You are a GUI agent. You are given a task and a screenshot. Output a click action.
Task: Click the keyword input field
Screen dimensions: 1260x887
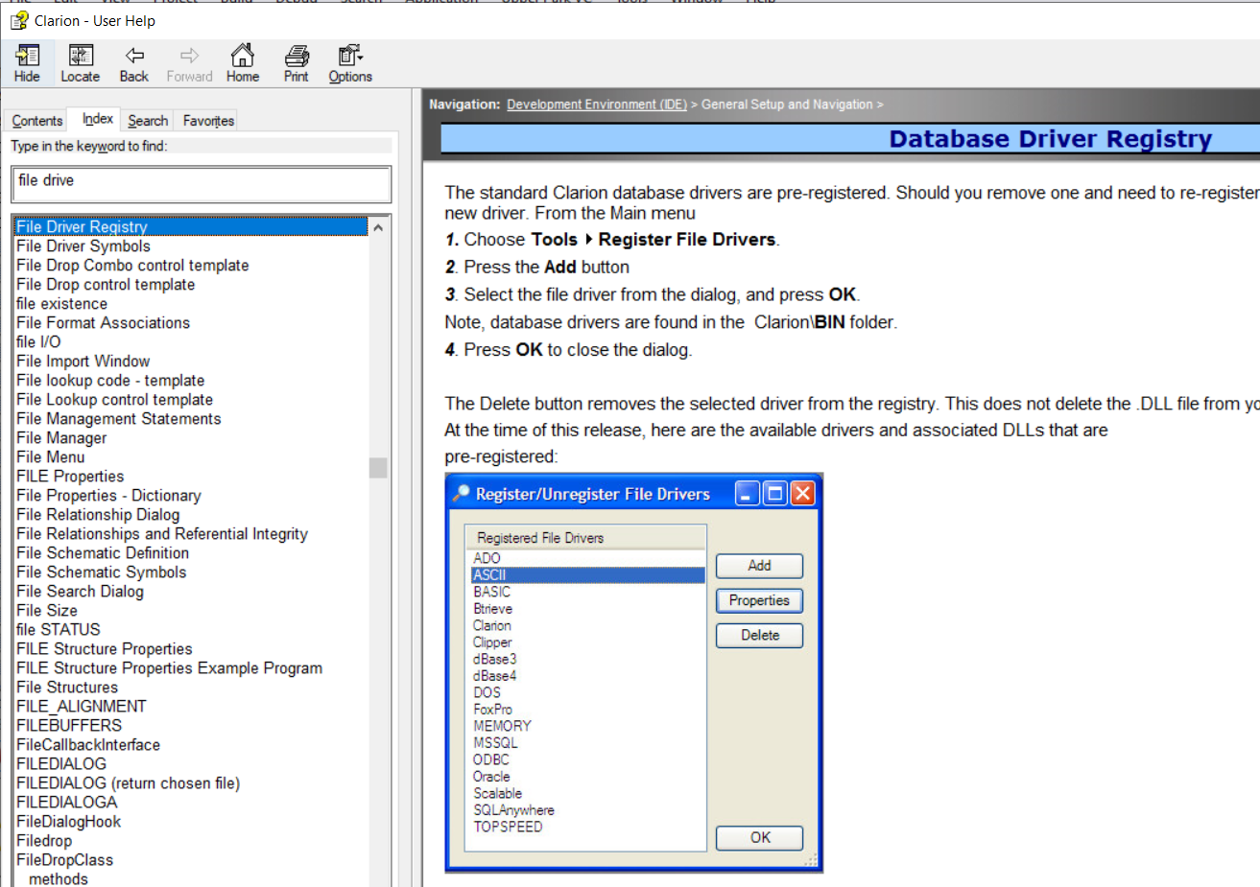click(201, 183)
